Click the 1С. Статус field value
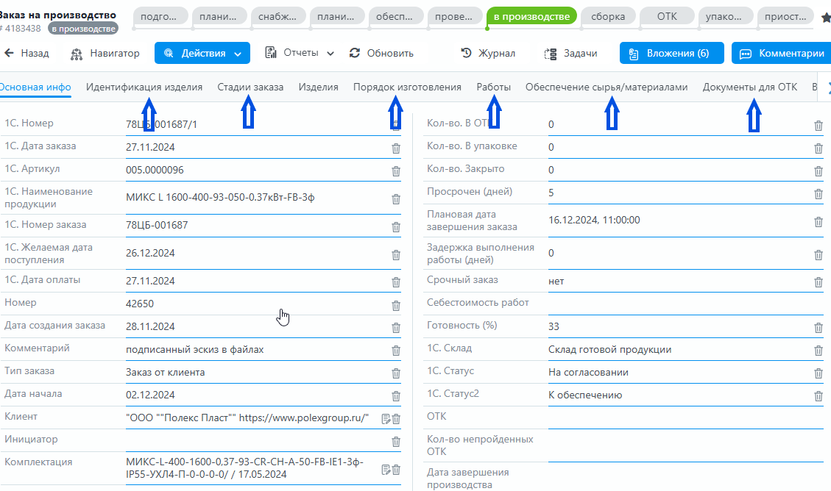 tap(588, 373)
